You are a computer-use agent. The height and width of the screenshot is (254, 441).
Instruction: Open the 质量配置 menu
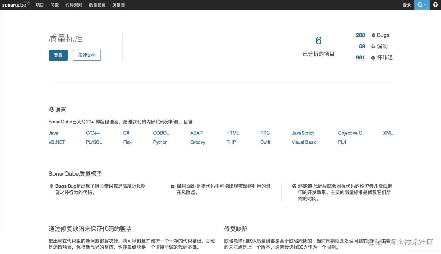pos(97,4)
